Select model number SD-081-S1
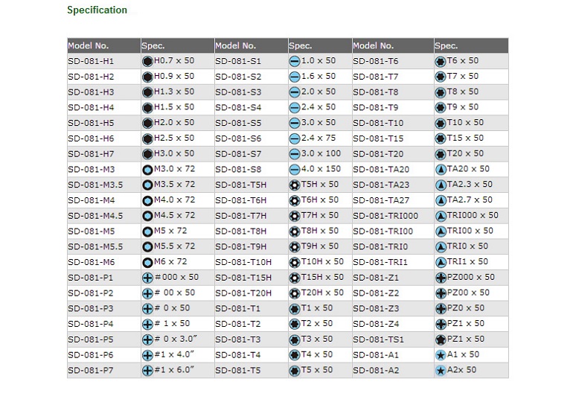 tap(238, 61)
